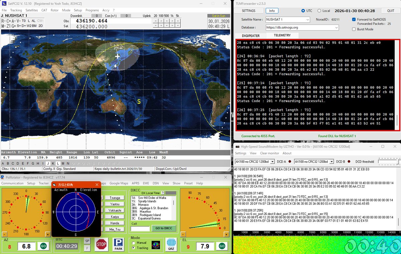The width and height of the screenshot is (401, 254).
Task: Toggle V- setting in SatPC32 toolbar
Action: pyautogui.click(x=18, y=21)
